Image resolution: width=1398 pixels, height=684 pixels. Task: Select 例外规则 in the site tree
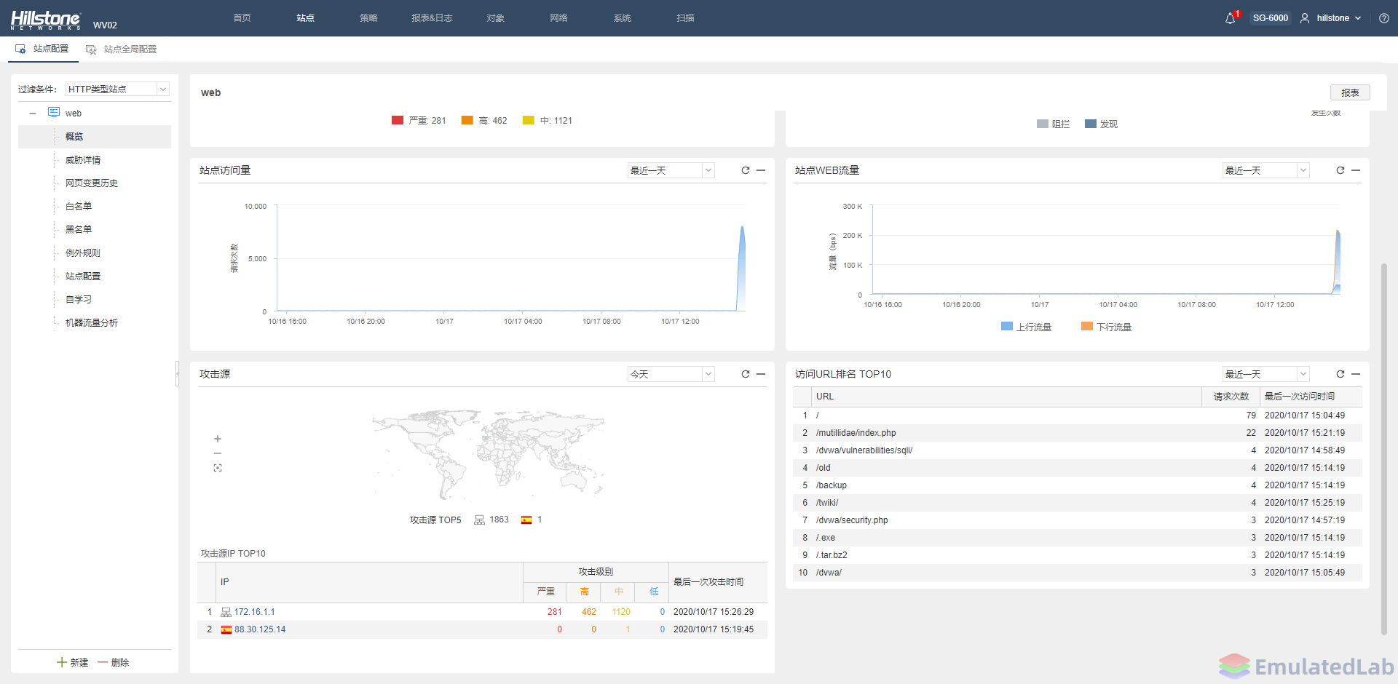click(x=83, y=253)
